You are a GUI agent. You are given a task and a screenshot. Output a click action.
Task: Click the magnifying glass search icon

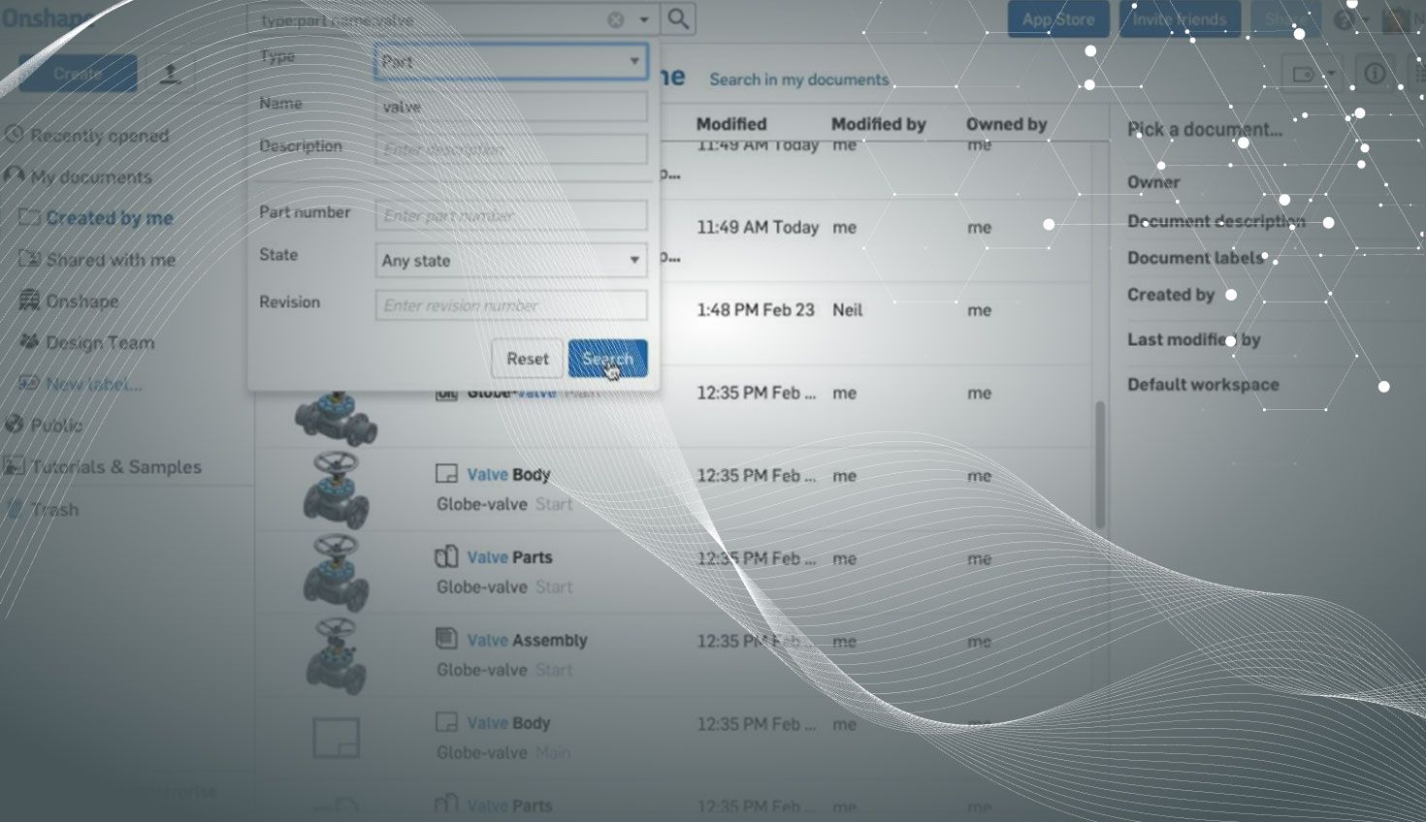click(x=678, y=19)
